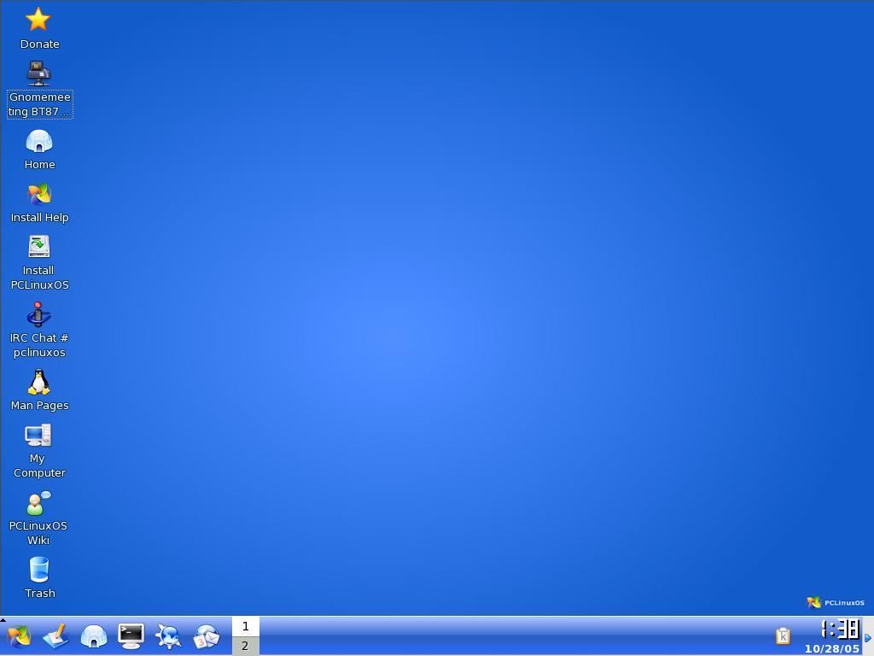Click the date 10/28/05 in the panel
This screenshot has height=656, width=874.
pos(831,649)
